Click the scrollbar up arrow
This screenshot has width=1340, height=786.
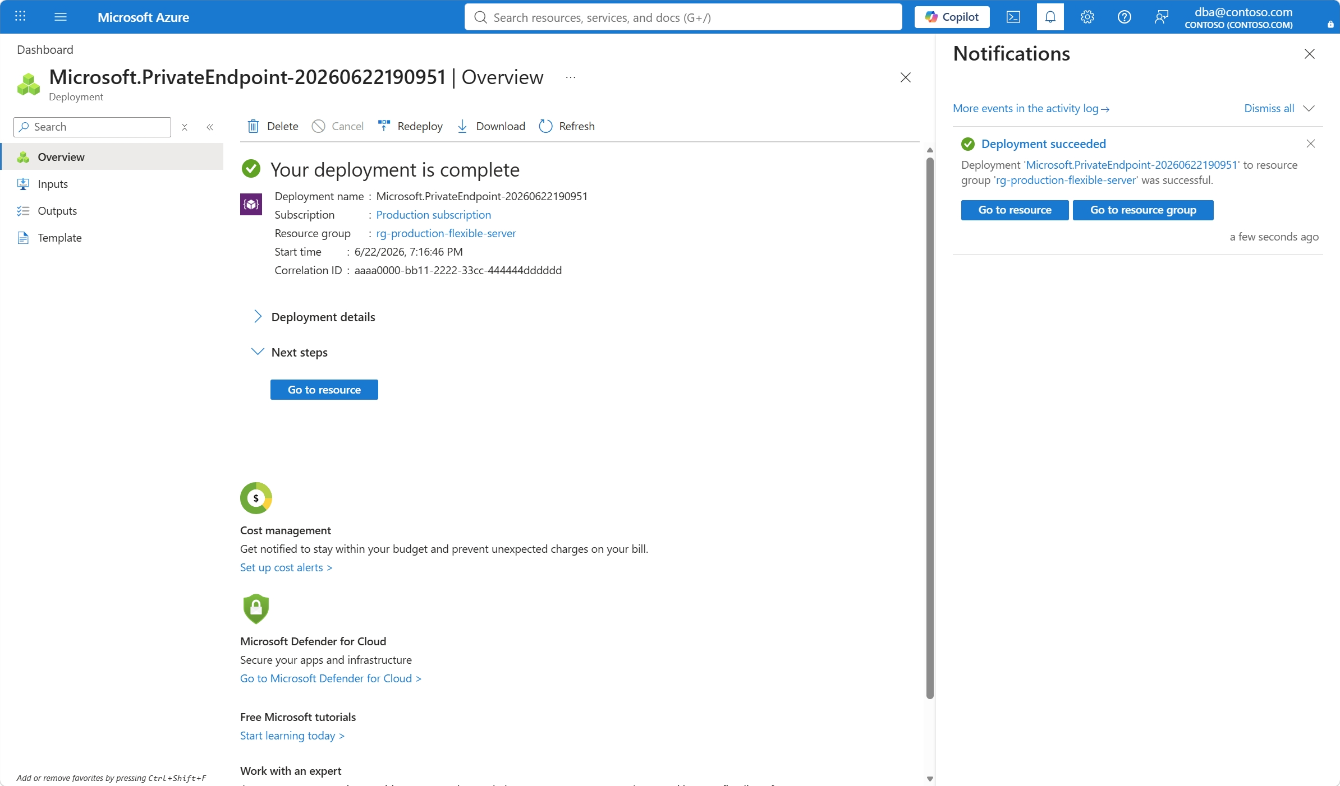coord(930,150)
